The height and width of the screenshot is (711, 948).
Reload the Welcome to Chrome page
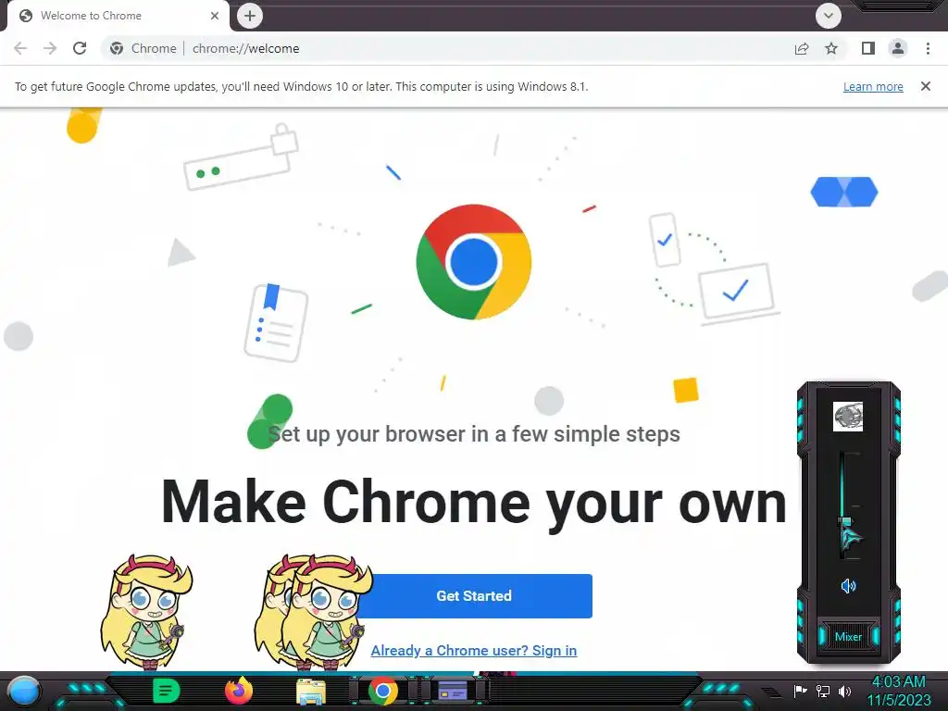[x=80, y=48]
